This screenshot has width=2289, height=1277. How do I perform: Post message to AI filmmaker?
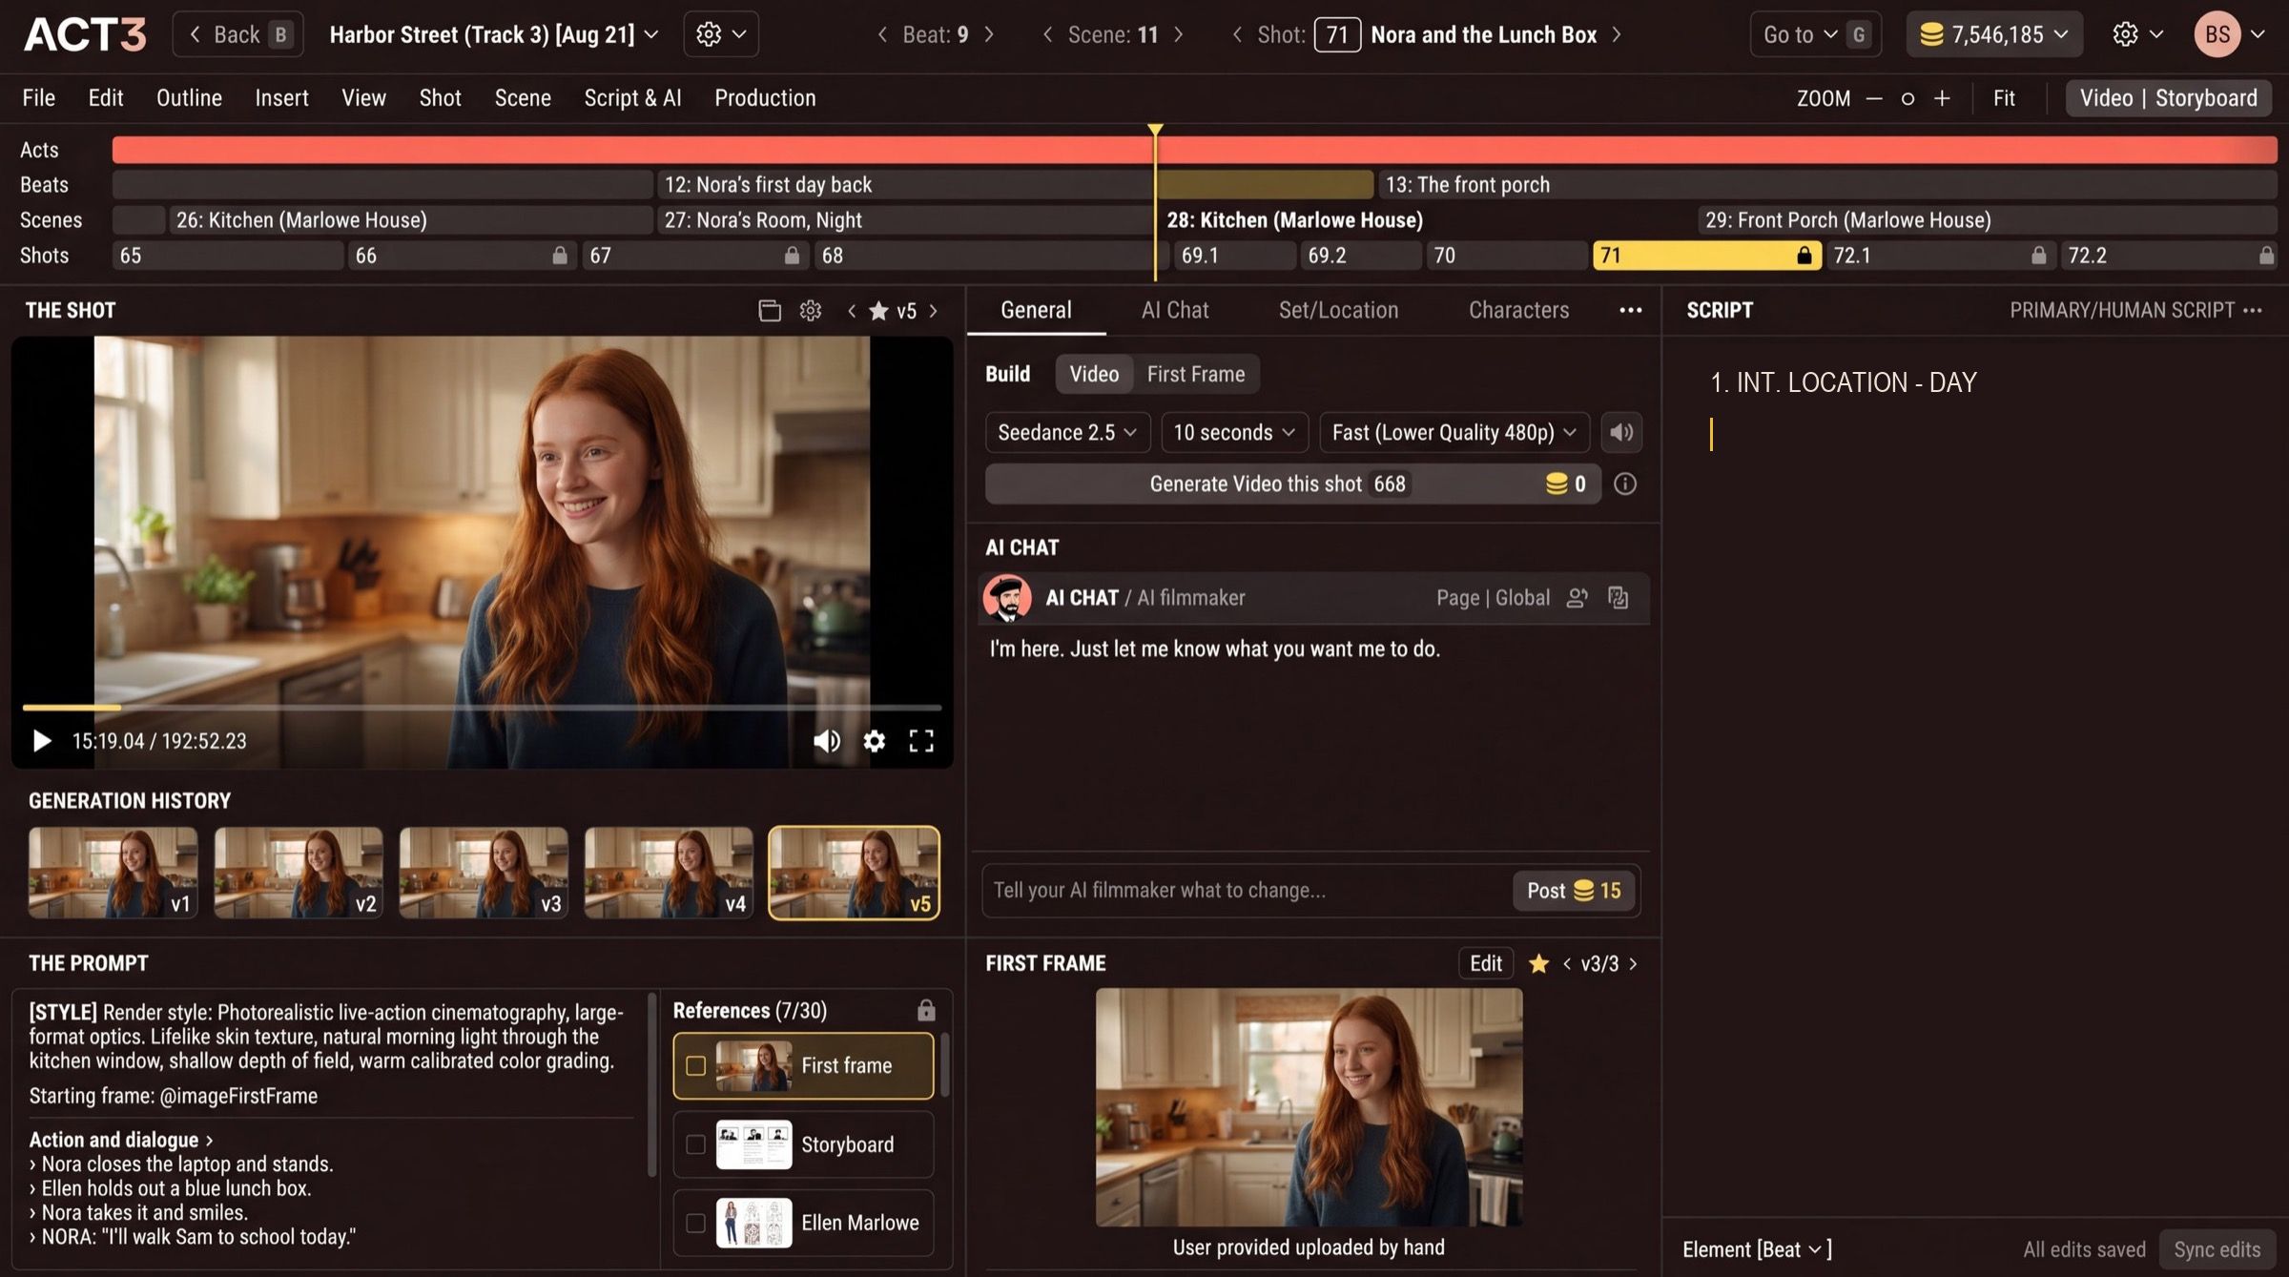tap(1574, 891)
